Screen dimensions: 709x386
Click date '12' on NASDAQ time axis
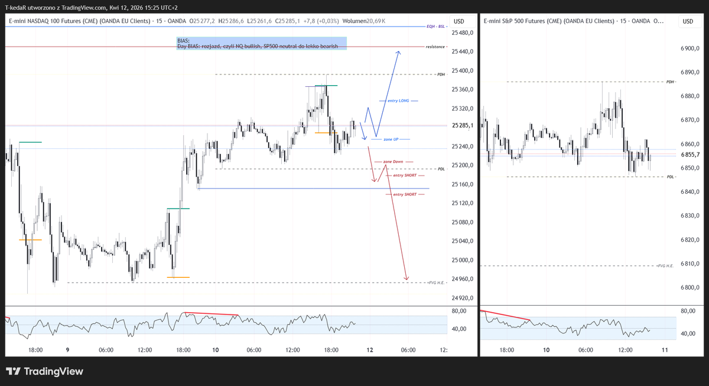click(369, 350)
